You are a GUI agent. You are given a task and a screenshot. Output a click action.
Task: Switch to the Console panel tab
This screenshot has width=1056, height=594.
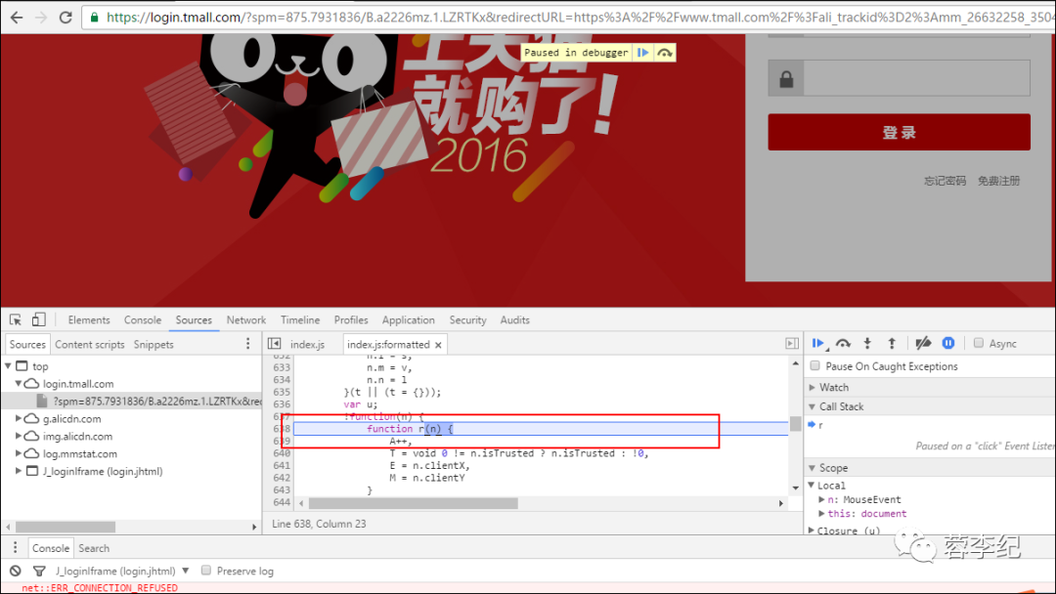click(x=143, y=320)
